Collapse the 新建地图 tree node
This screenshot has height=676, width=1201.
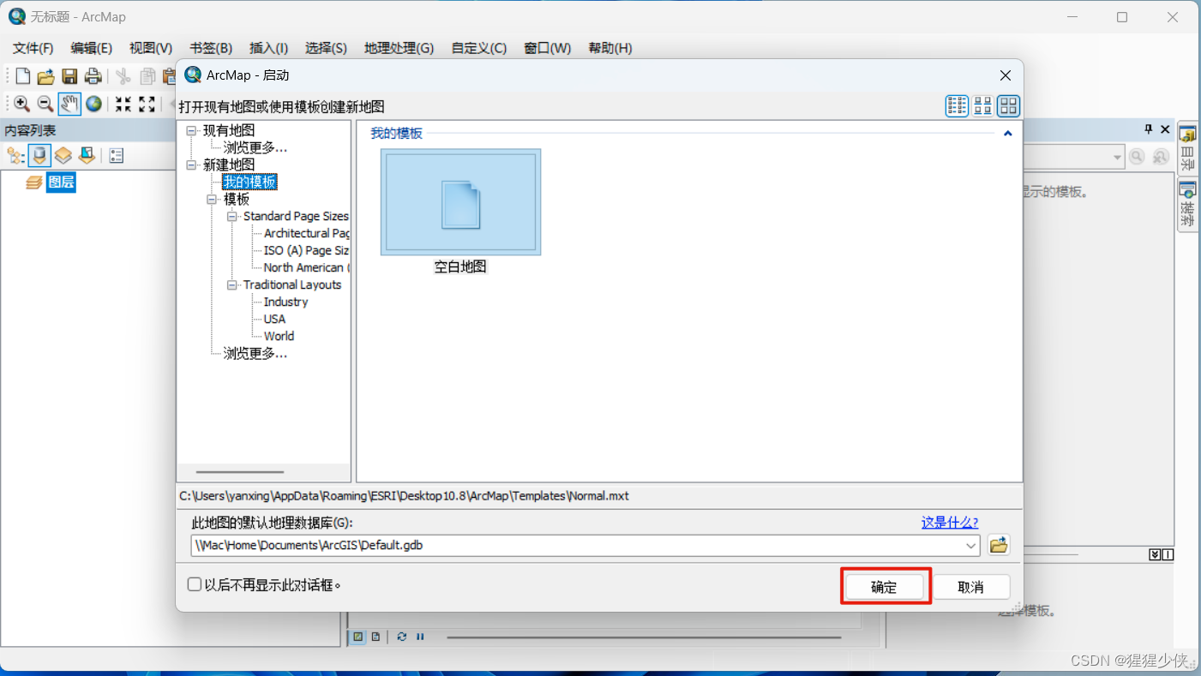(191, 165)
